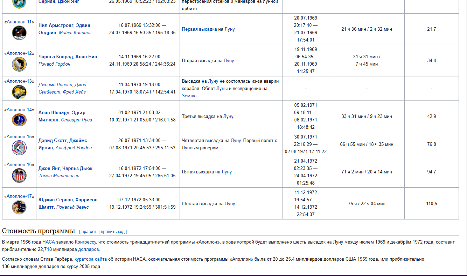The width and height of the screenshot is (467, 276).
Task: Visit the Алан Шепард article link
Action: [54, 113]
